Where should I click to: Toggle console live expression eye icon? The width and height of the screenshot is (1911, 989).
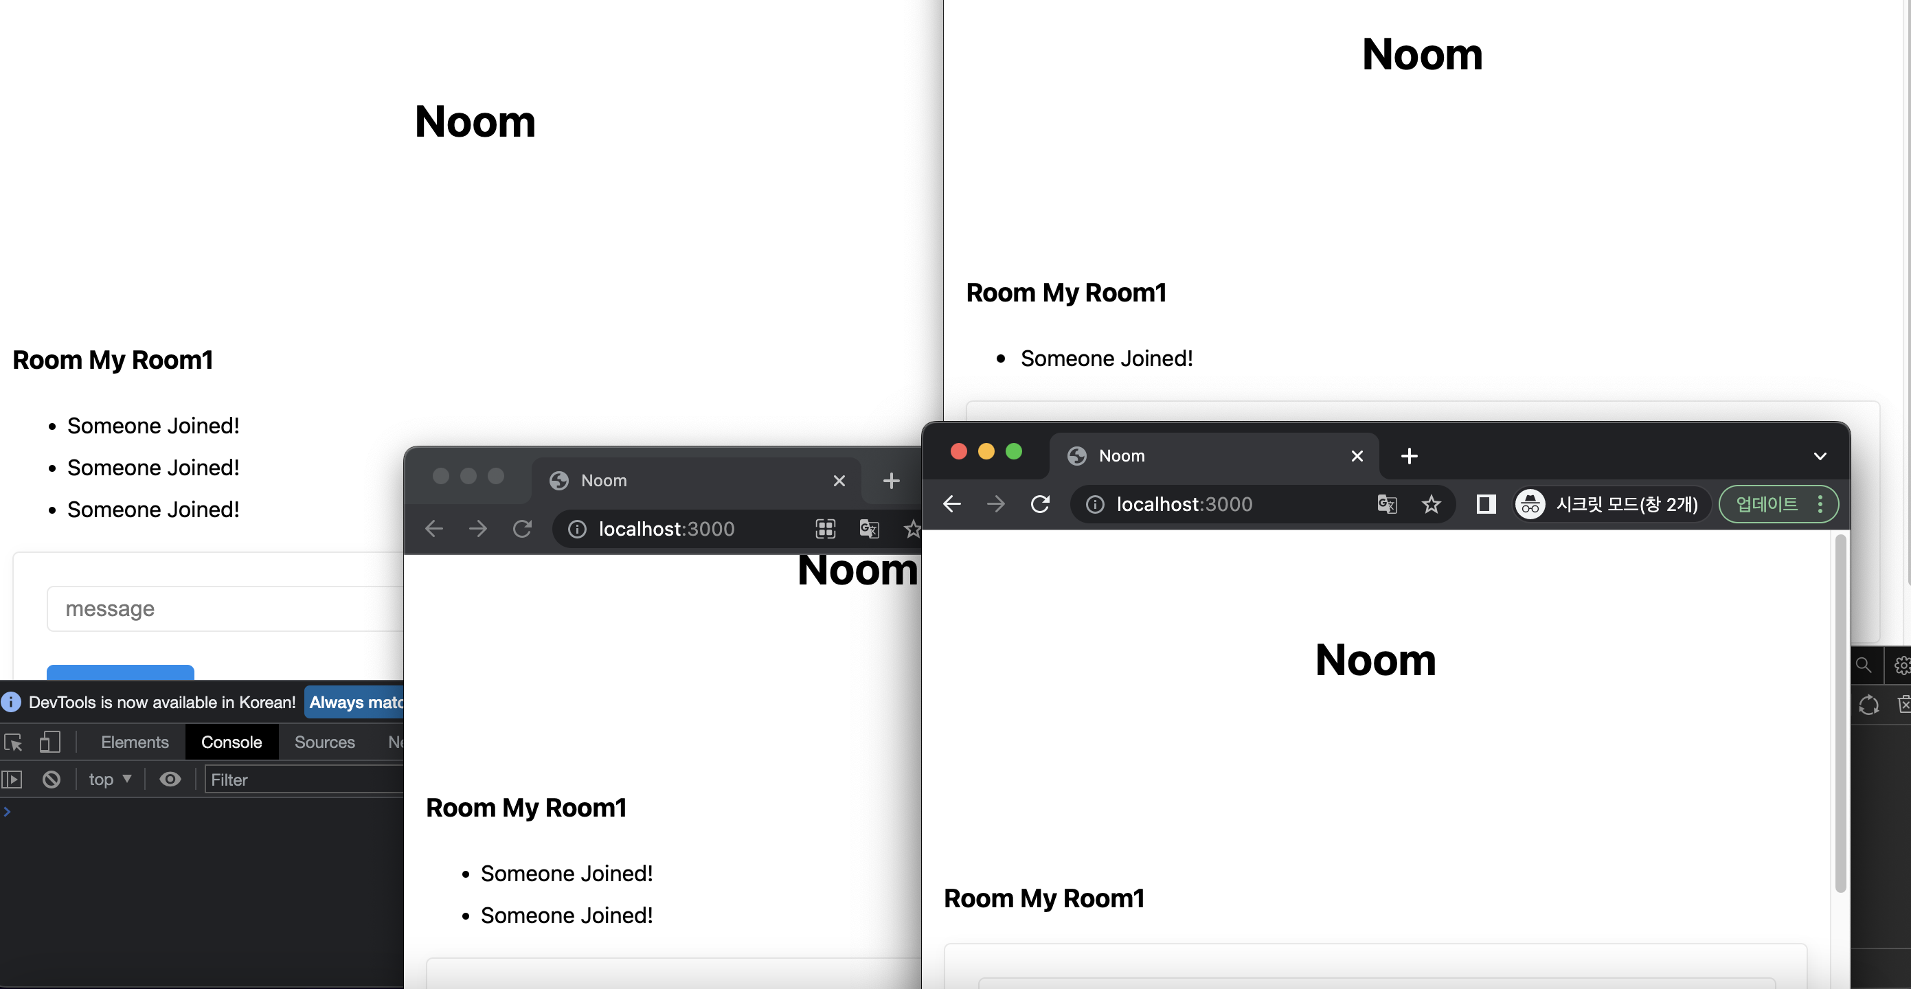coord(170,779)
